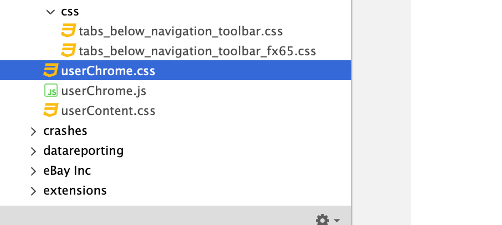Select the tabs_below_navigation_toolbar_fx65.css file name
The width and height of the screenshot is (502, 225).
tap(197, 51)
